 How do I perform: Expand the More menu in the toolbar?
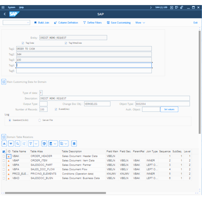pyautogui.click(x=140, y=22)
